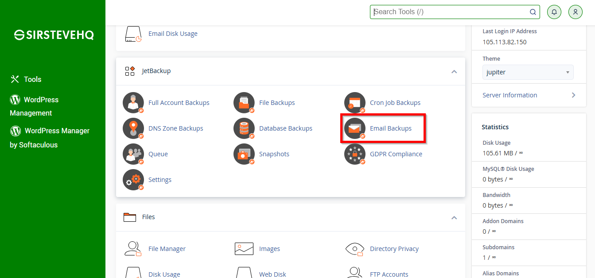This screenshot has width=595, height=278.
Task: Click the Statistics heading
Action: pos(495,127)
